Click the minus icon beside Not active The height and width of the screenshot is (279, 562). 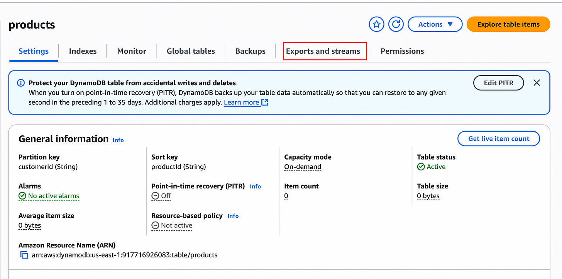[155, 225]
